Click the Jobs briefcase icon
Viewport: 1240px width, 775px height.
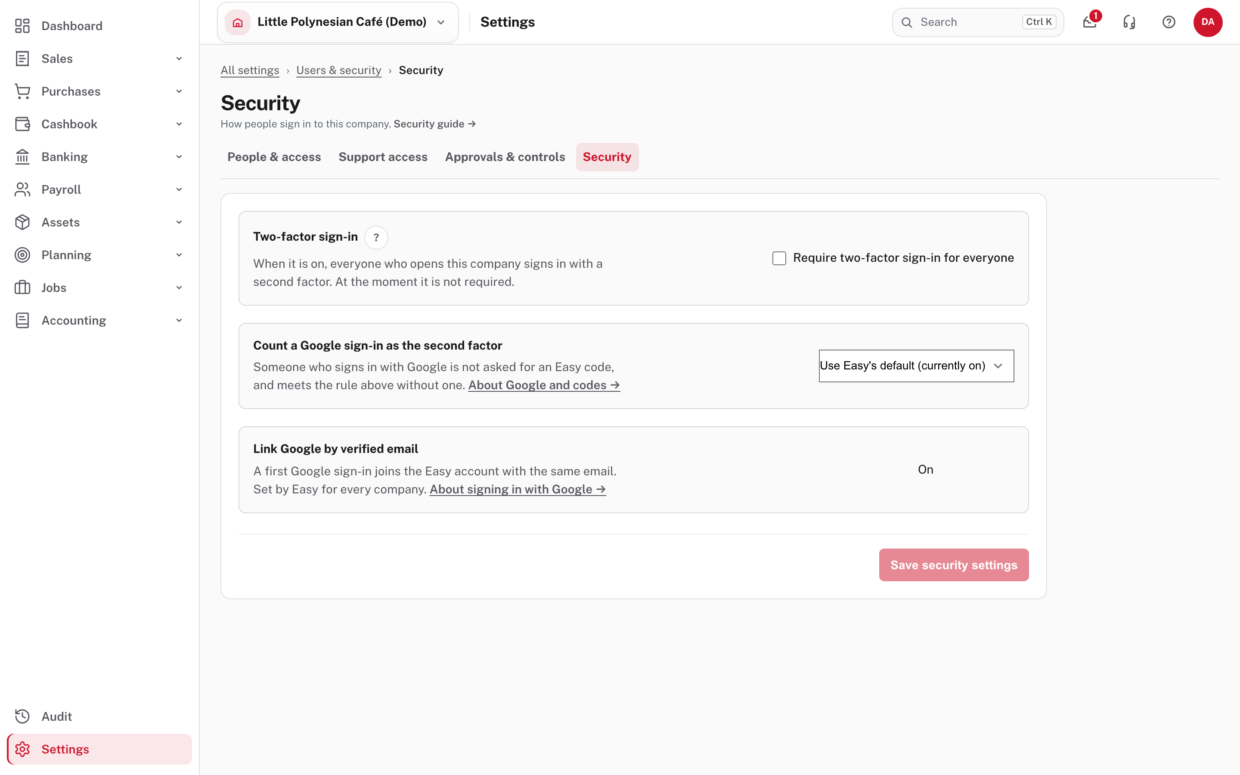coord(22,288)
